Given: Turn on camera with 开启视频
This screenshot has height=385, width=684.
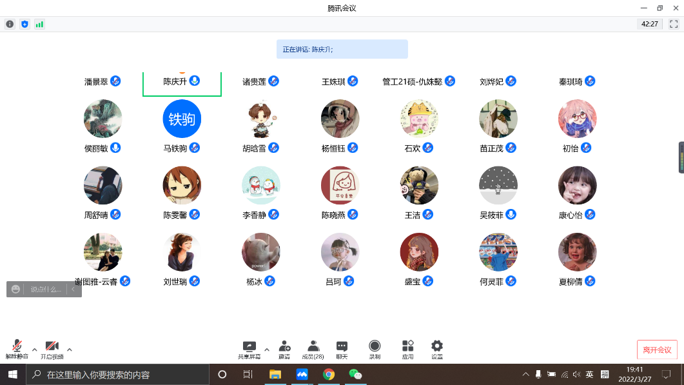Looking at the screenshot, I should point(52,349).
